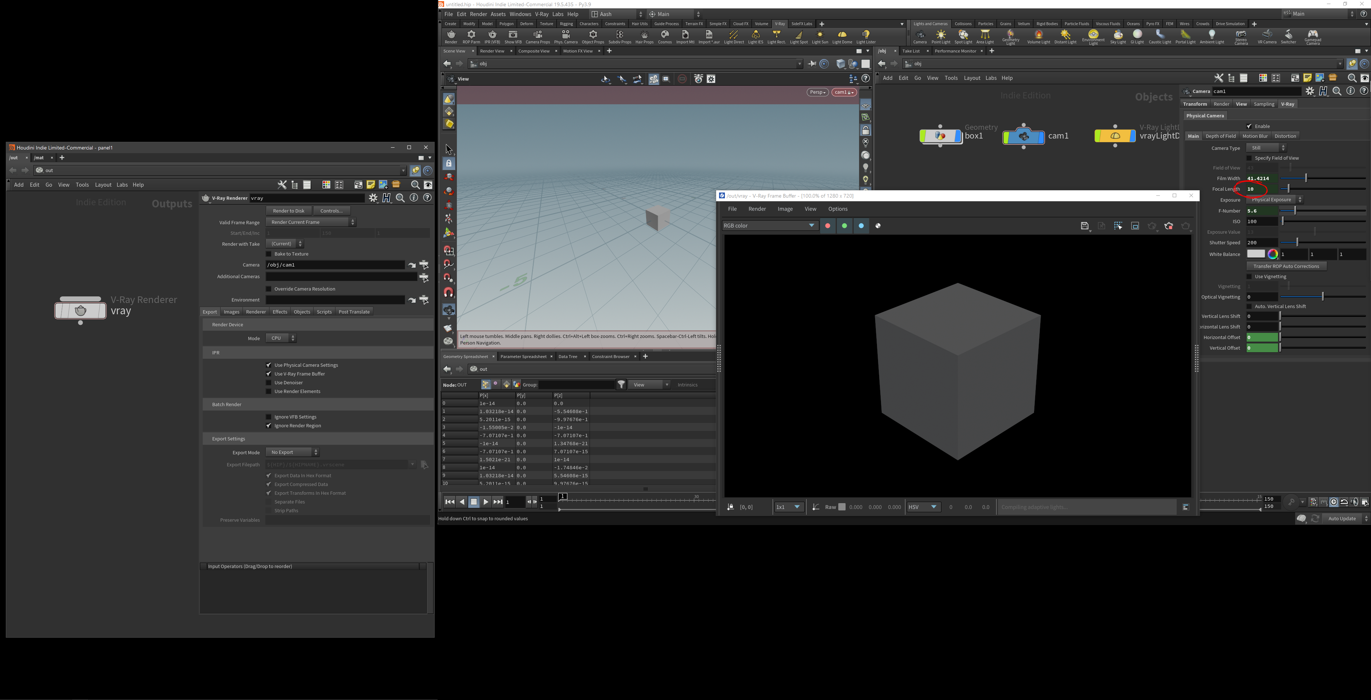Select Sampling tab on camera parameters
The width and height of the screenshot is (1371, 700).
1264,104
